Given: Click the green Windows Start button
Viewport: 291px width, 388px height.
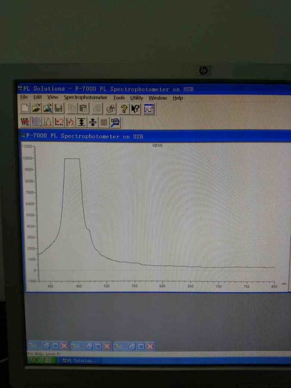Looking at the screenshot, I should pyautogui.click(x=42, y=360).
